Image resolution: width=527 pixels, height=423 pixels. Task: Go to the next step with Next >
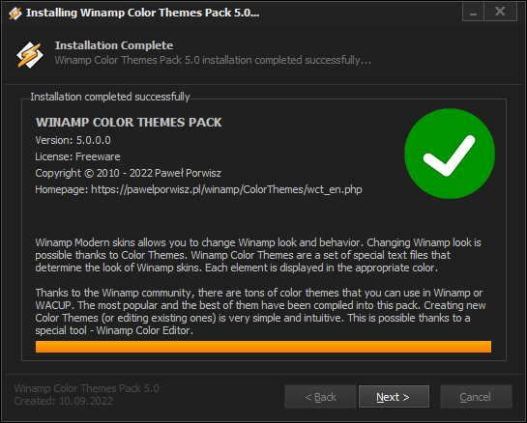point(394,397)
